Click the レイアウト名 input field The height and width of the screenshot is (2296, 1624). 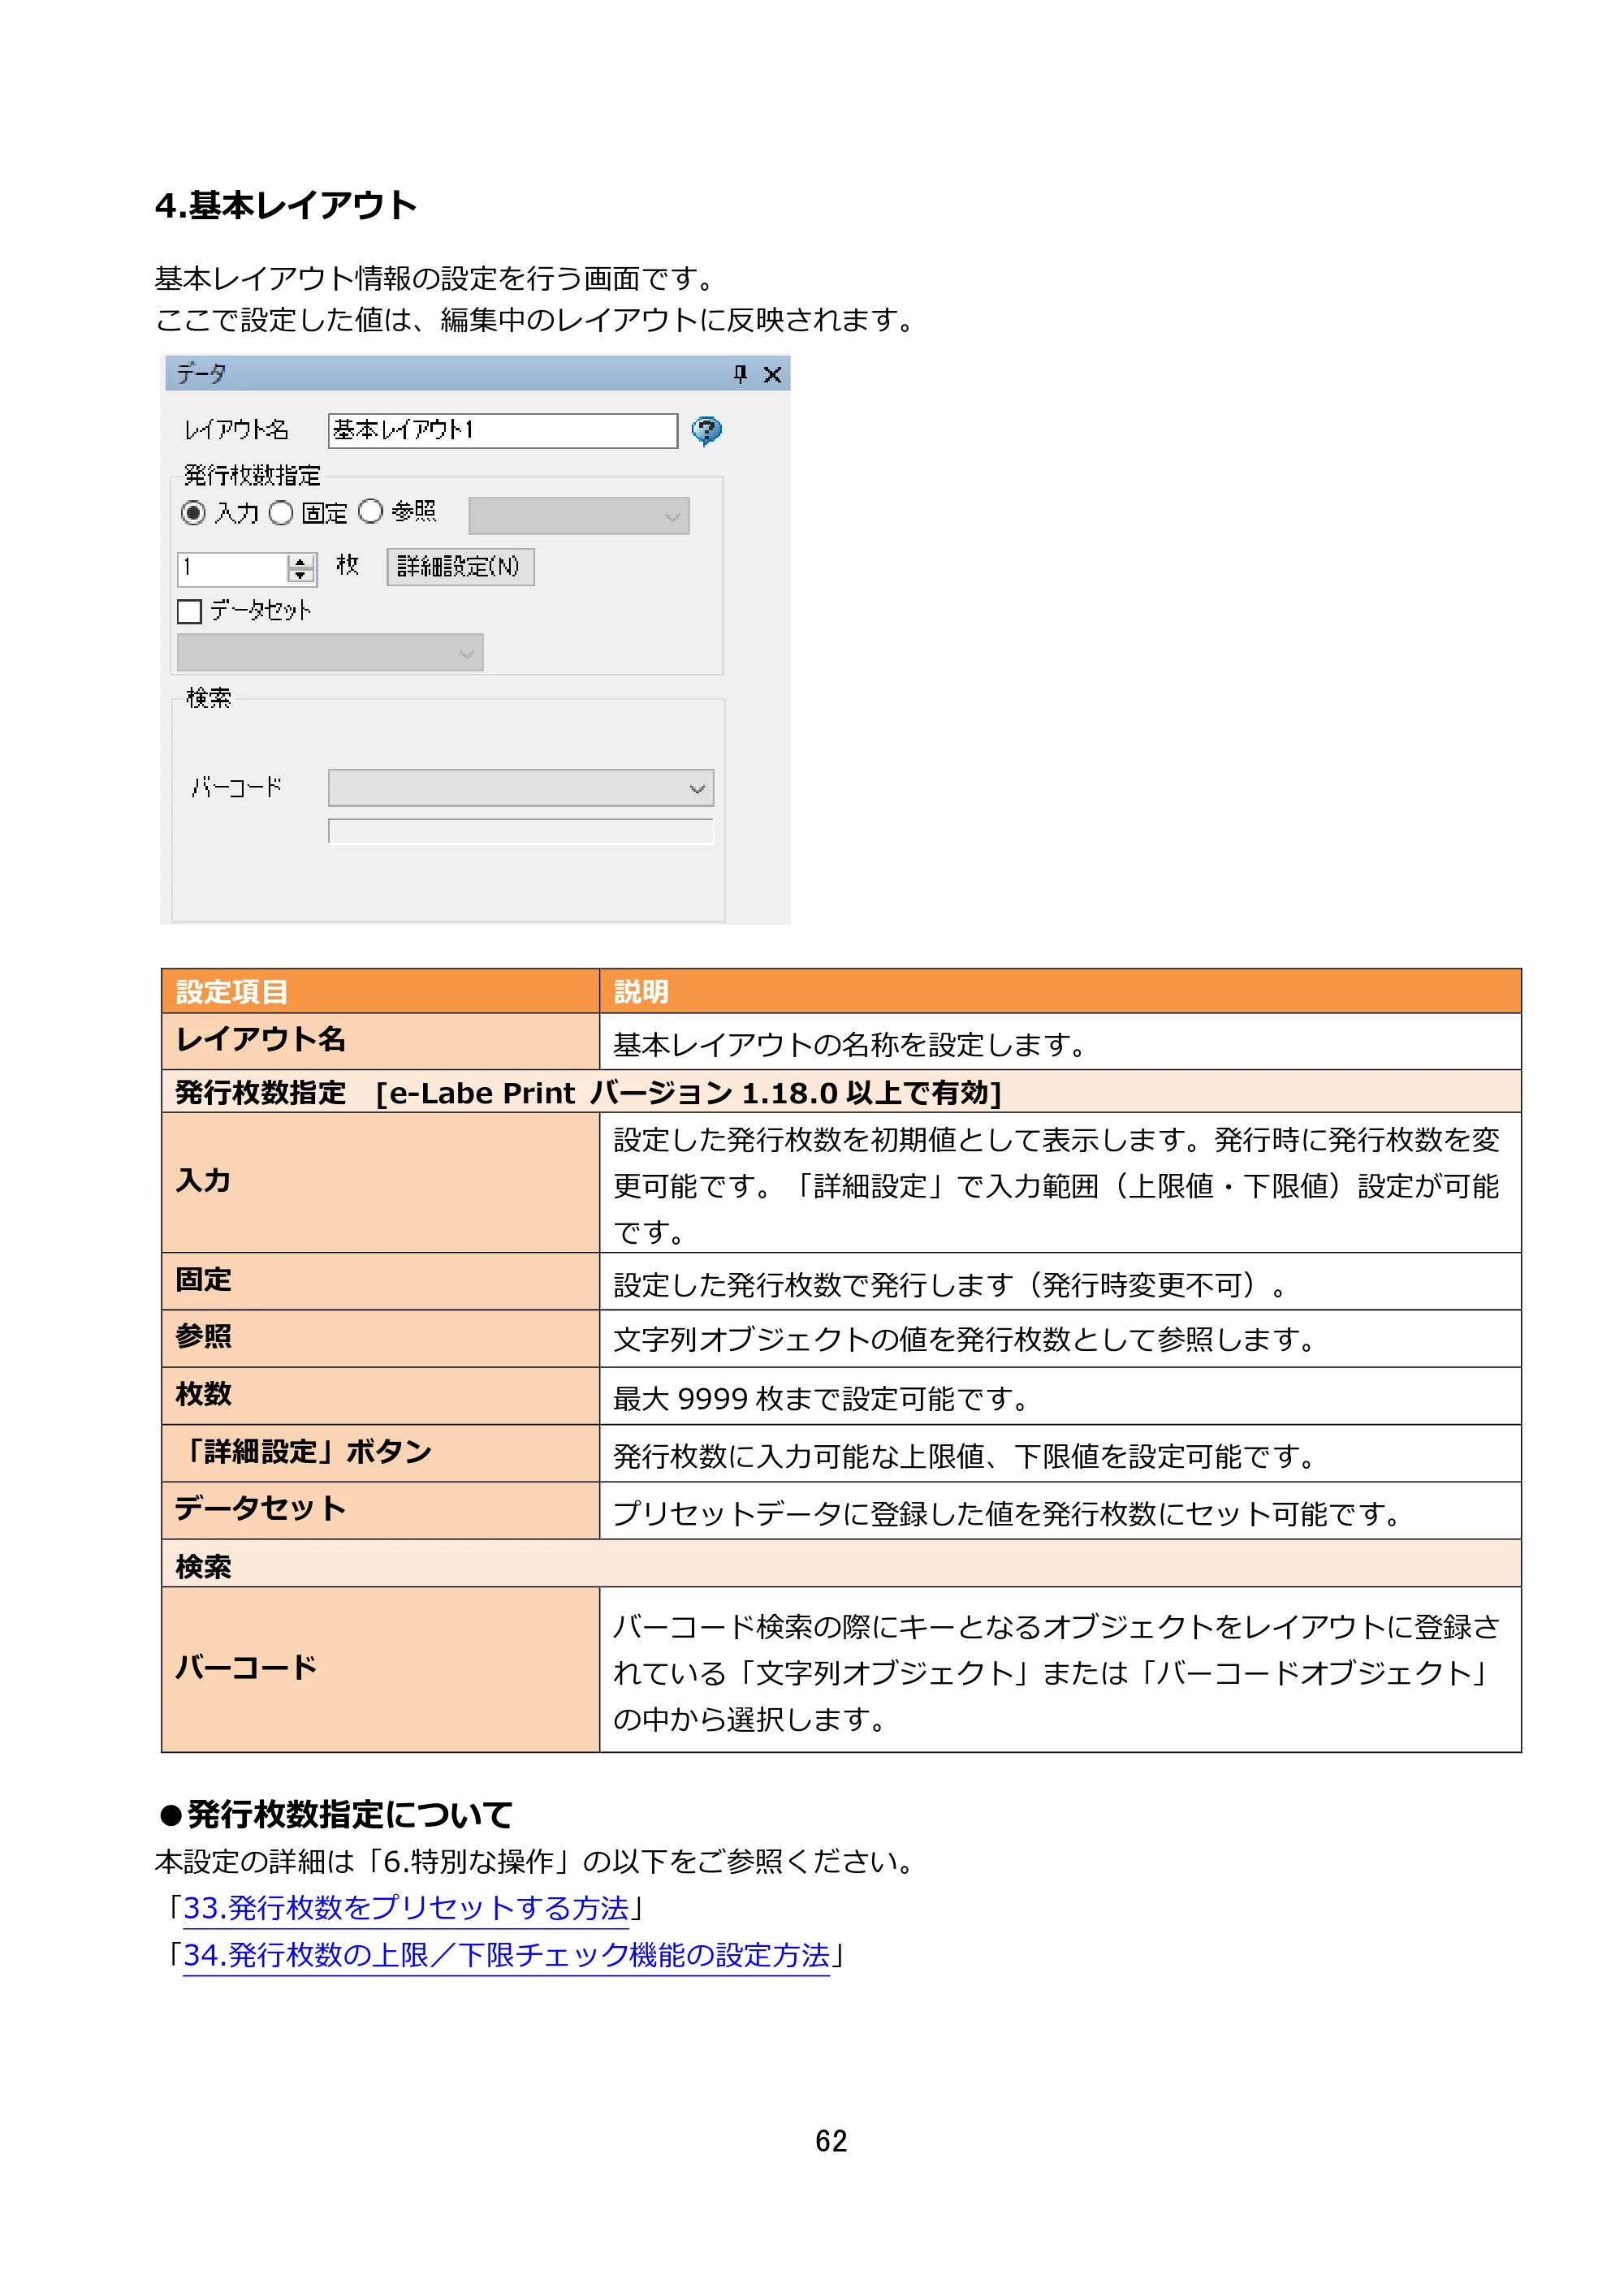(503, 431)
